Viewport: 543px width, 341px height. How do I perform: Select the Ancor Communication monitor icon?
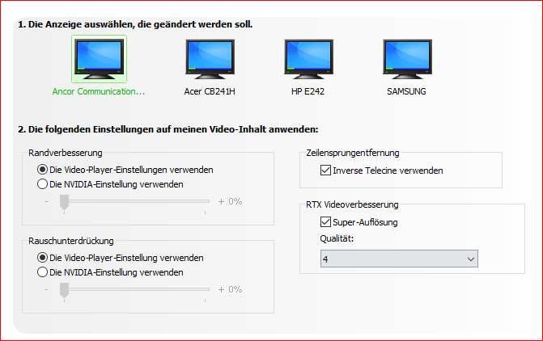[99, 59]
